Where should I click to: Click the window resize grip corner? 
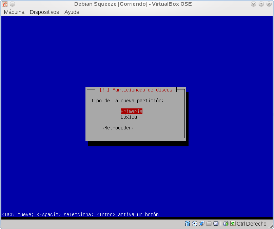tap(271, 226)
